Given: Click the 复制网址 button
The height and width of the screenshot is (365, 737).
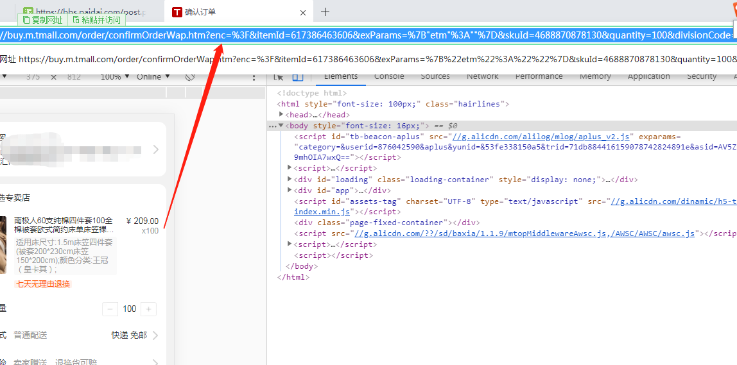Looking at the screenshot, I should 42,20.
